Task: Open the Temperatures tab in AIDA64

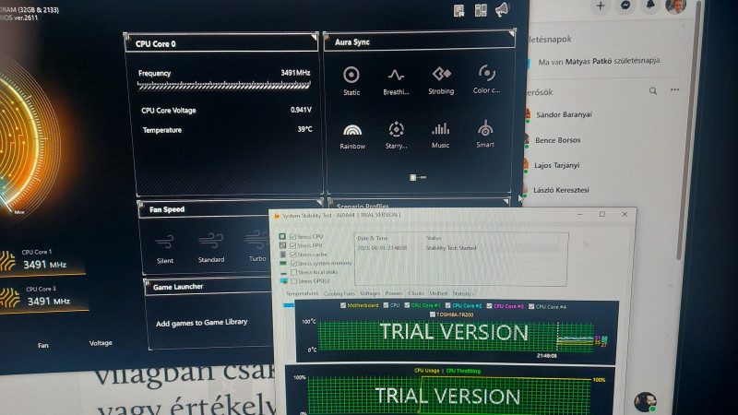Action: (302, 293)
